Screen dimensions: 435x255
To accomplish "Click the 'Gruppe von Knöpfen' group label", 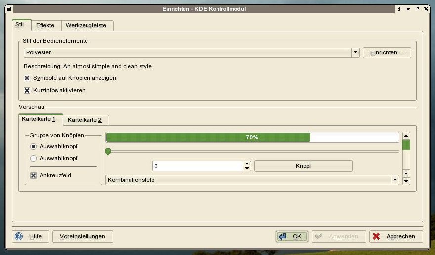I will coord(56,135).
